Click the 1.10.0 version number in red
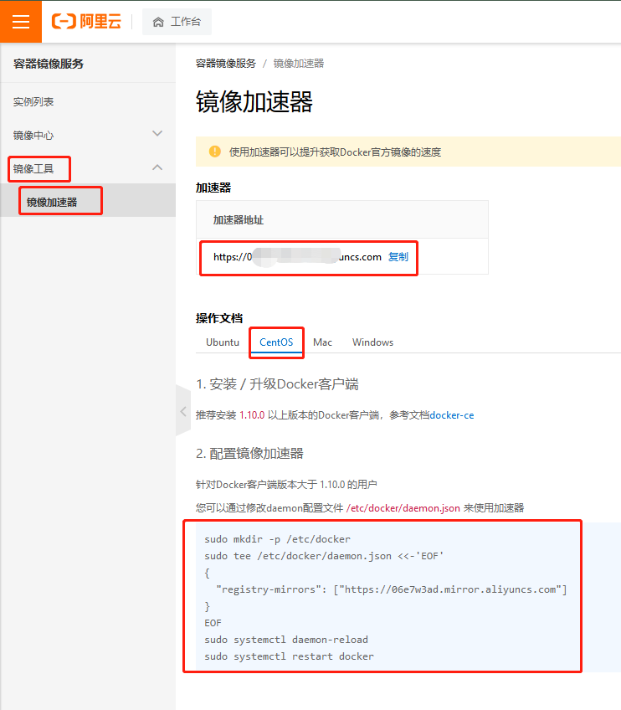The width and height of the screenshot is (621, 710). pos(252,415)
